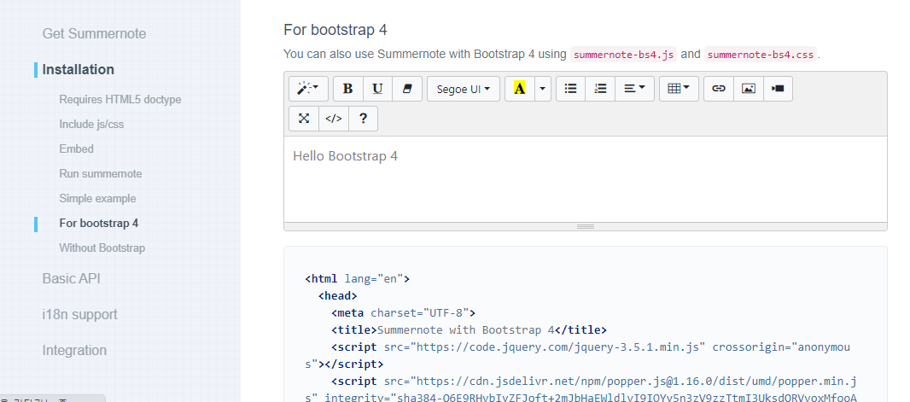910x402 pixels.
Task: Click in the Hello Bootstrap 4 editing area
Action: click(x=585, y=179)
